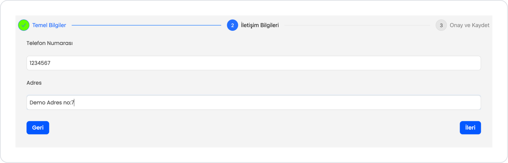
Task: Focus the Adres input field
Action: click(254, 102)
